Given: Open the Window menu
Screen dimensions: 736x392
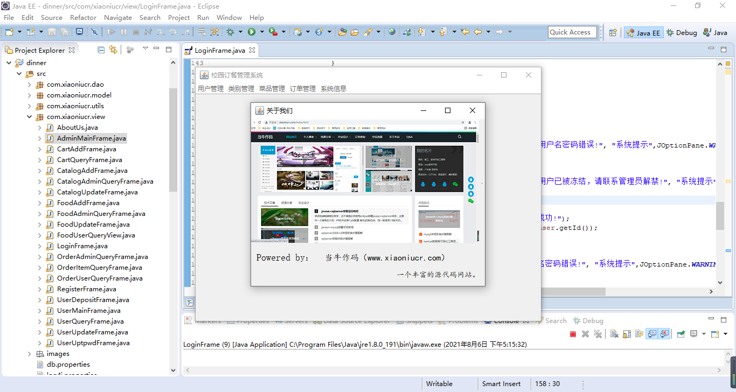Looking at the screenshot, I should 229,17.
